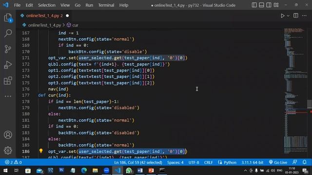Select the onlineTest_1_4.py editor tab
Viewport: 312px width, 175px height.
click(44, 16)
